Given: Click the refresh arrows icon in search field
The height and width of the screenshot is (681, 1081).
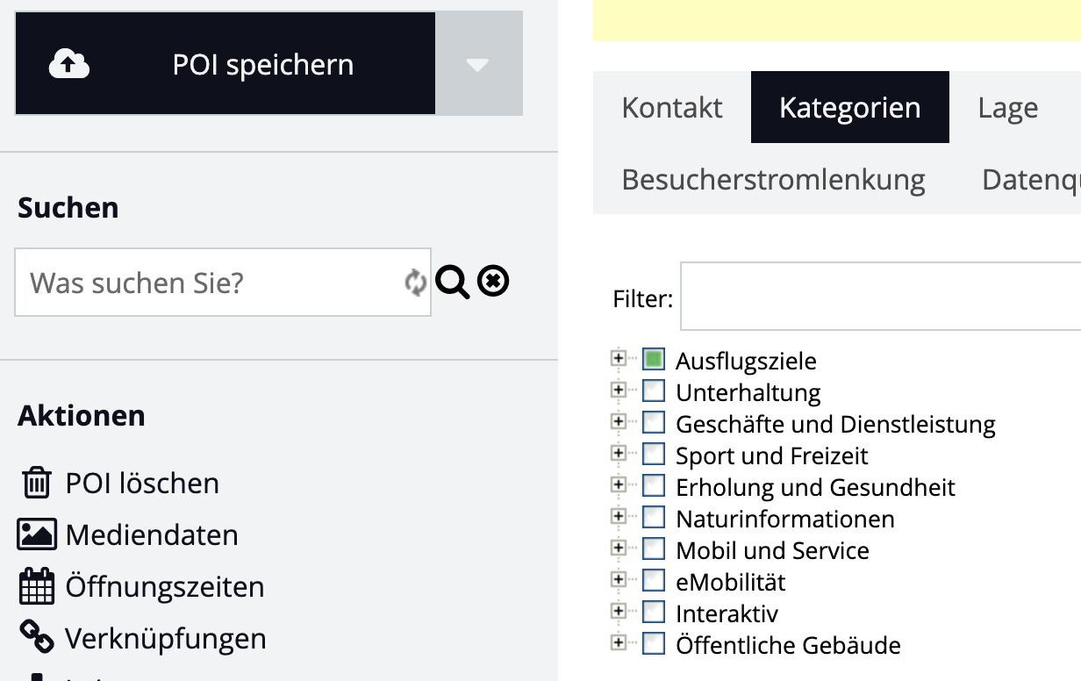Looking at the screenshot, I should click(x=414, y=283).
